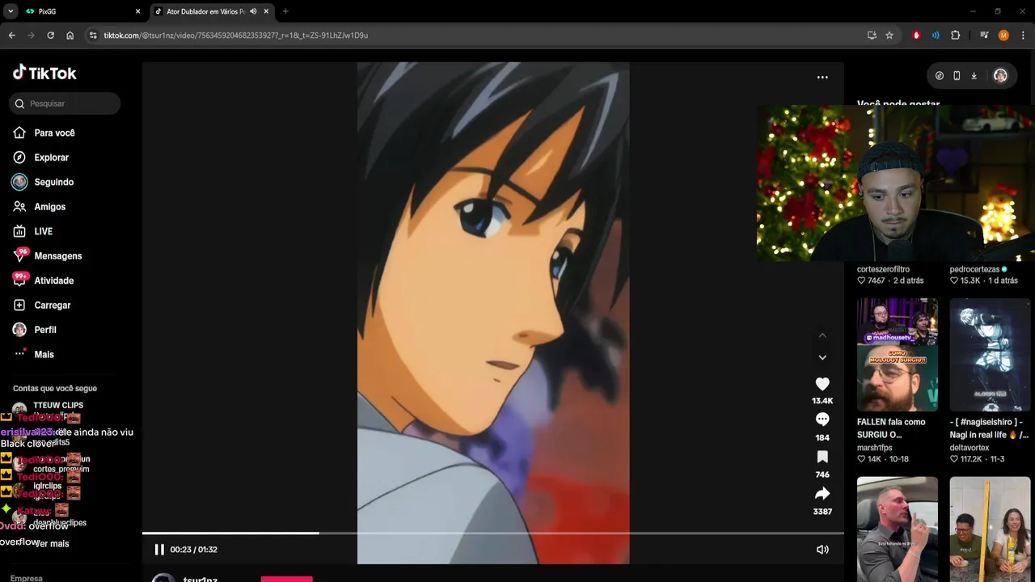
Task: Reload the page
Action: [x=50, y=36]
